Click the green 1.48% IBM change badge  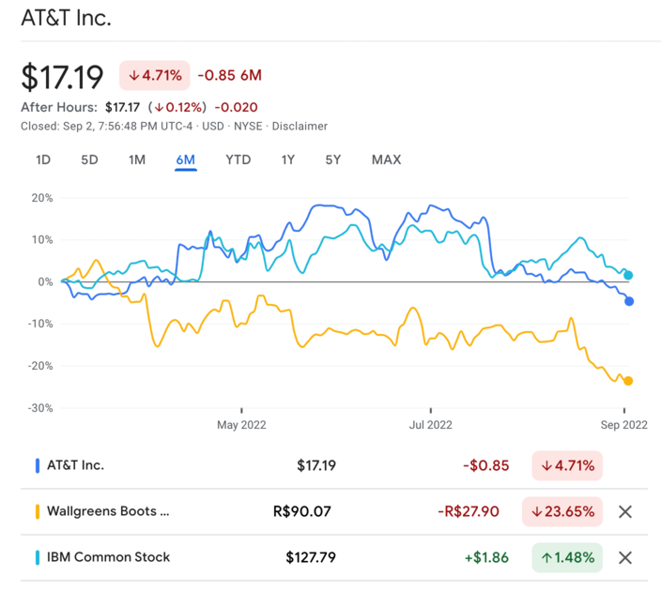567,558
